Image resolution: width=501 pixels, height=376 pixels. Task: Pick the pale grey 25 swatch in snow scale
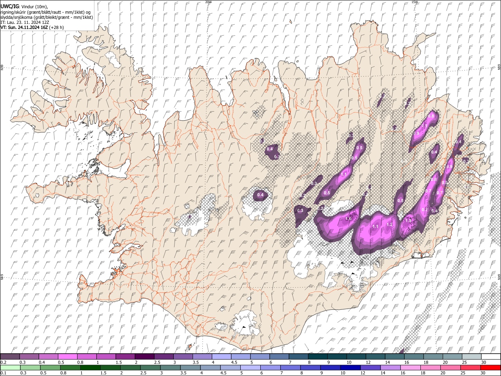click(471, 357)
